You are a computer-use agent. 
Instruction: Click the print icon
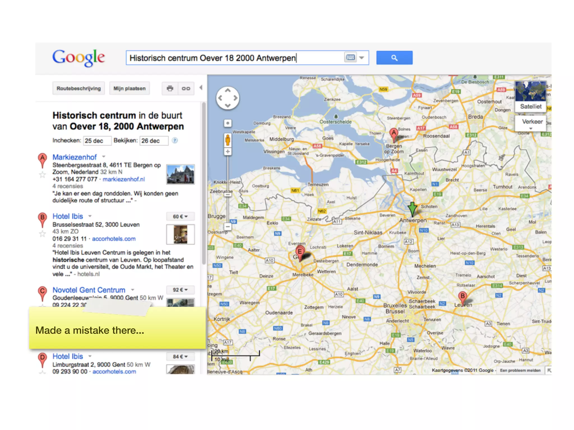[170, 88]
